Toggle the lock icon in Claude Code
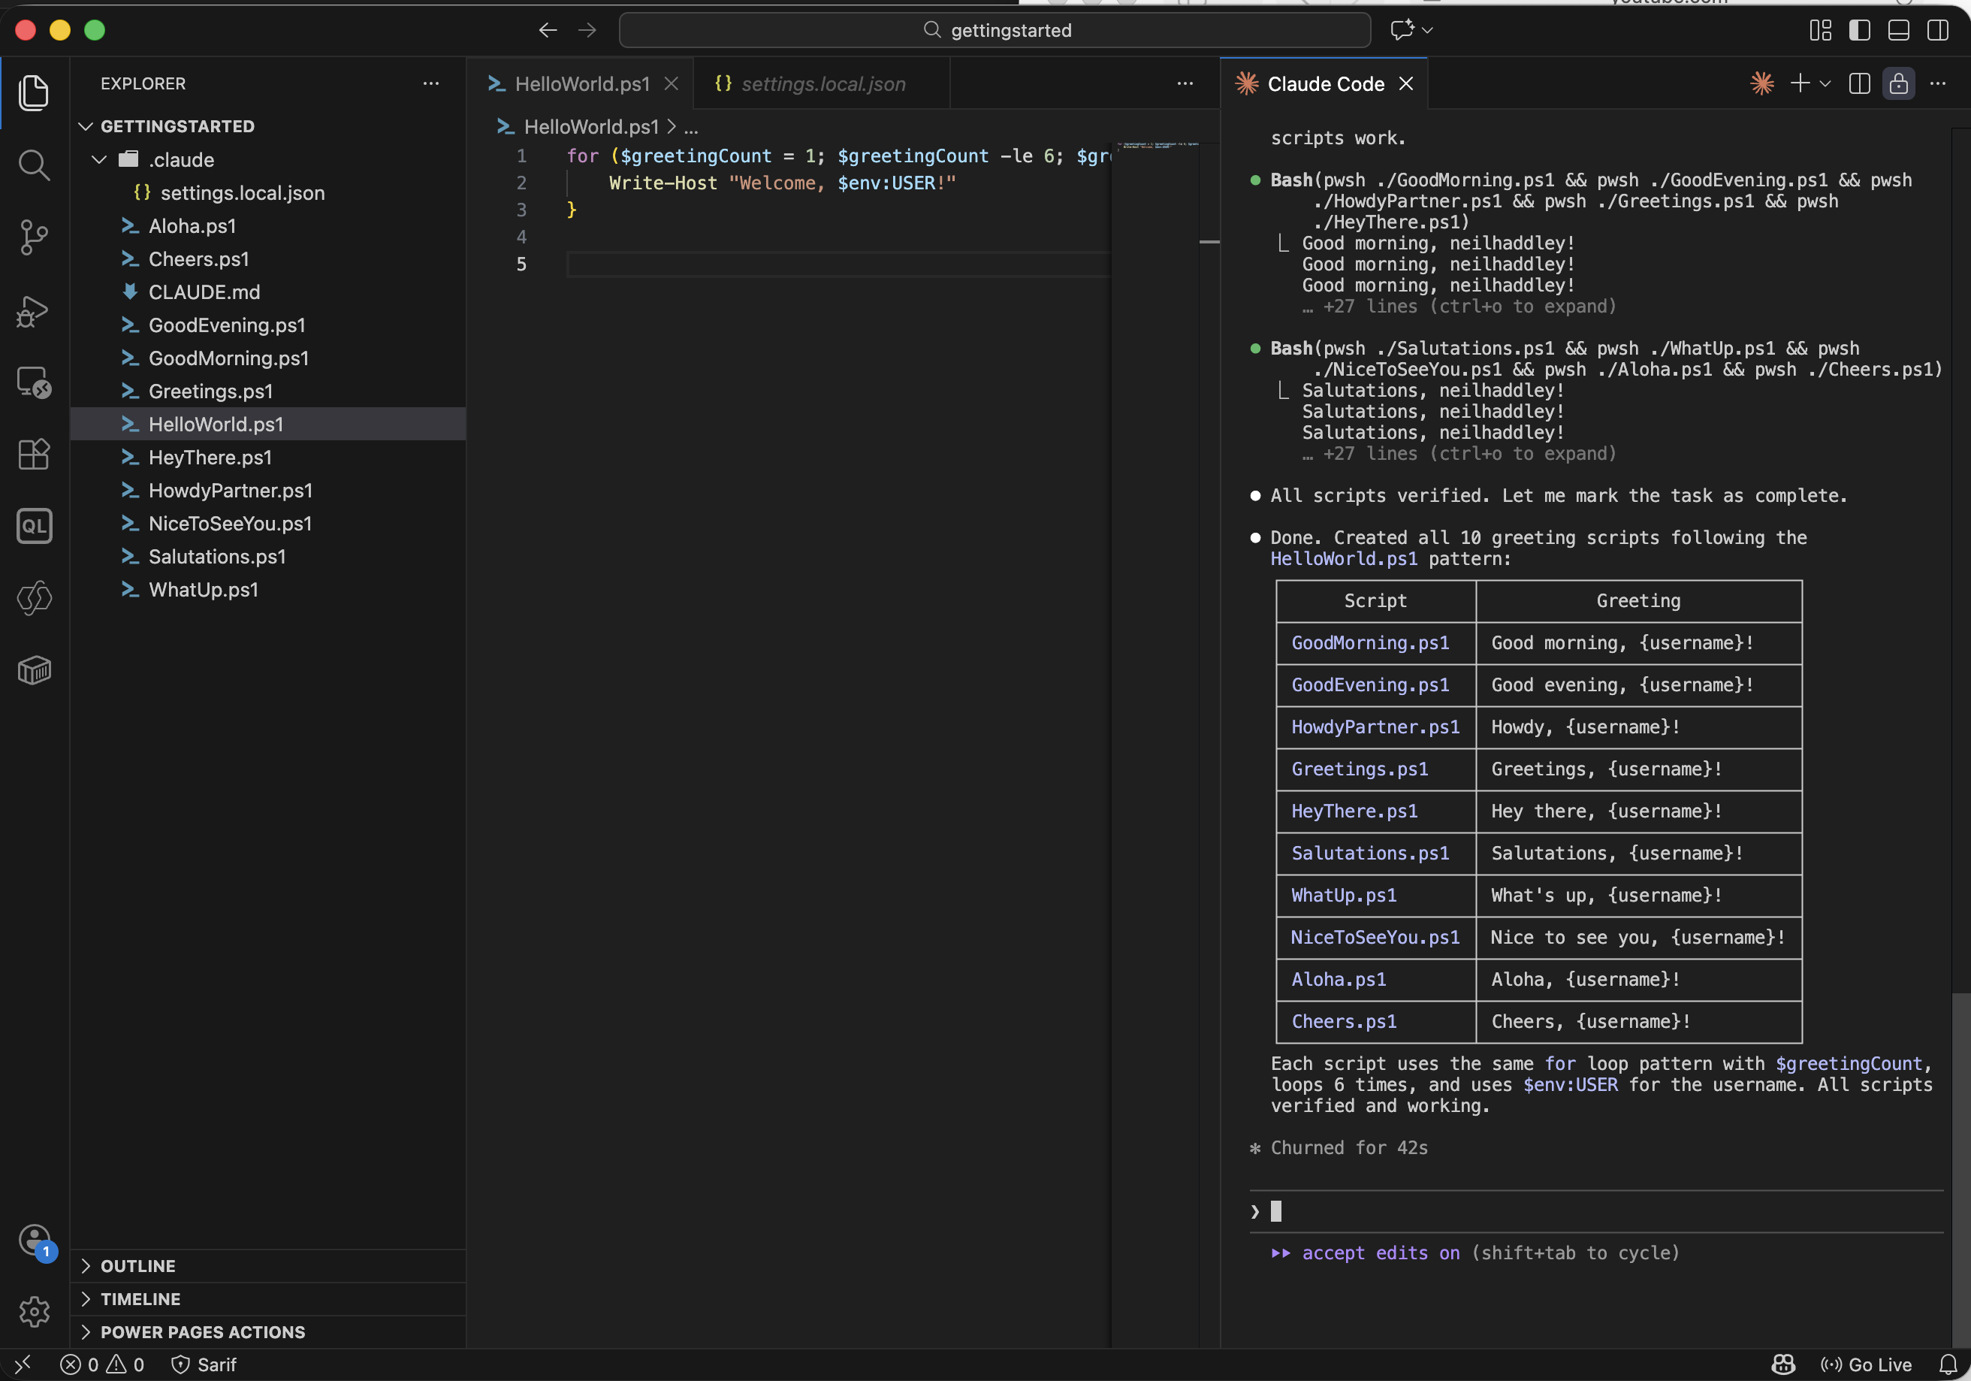1971x1381 pixels. 1898,83
